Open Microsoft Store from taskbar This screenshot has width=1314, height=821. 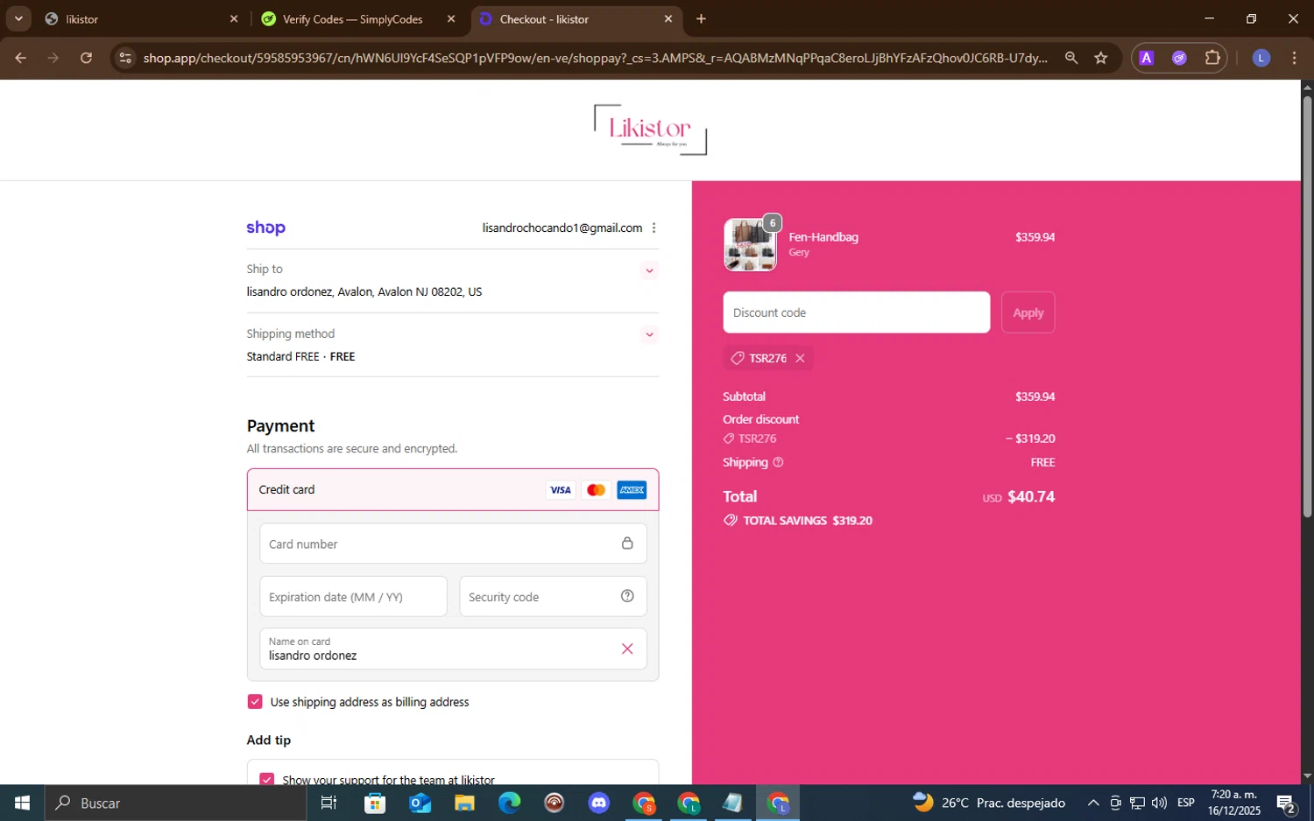pos(375,803)
